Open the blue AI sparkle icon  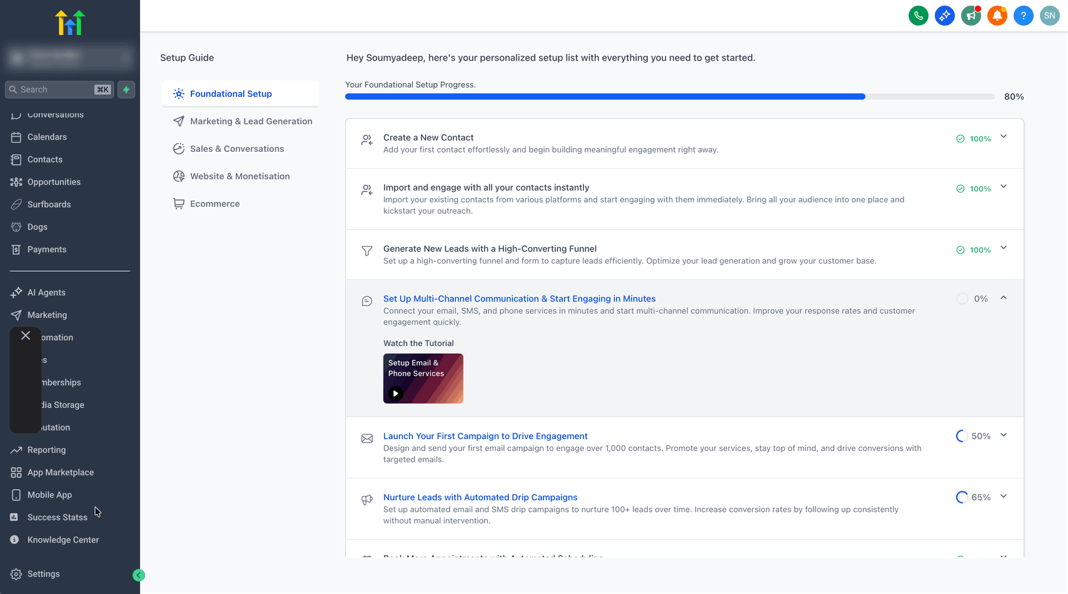pyautogui.click(x=944, y=16)
